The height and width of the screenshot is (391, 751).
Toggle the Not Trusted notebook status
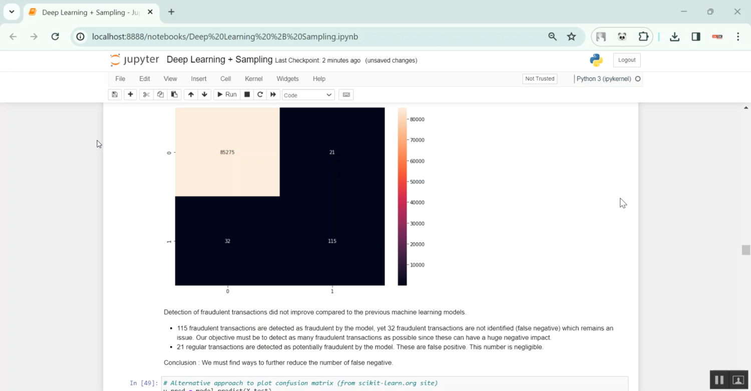[539, 78]
